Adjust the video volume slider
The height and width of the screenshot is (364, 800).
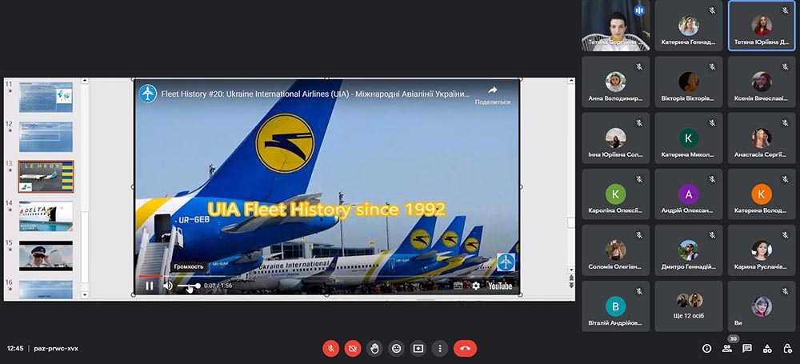click(x=189, y=286)
